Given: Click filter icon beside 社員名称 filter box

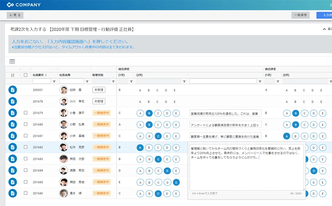Looking at the screenshot, I should click(x=87, y=81).
